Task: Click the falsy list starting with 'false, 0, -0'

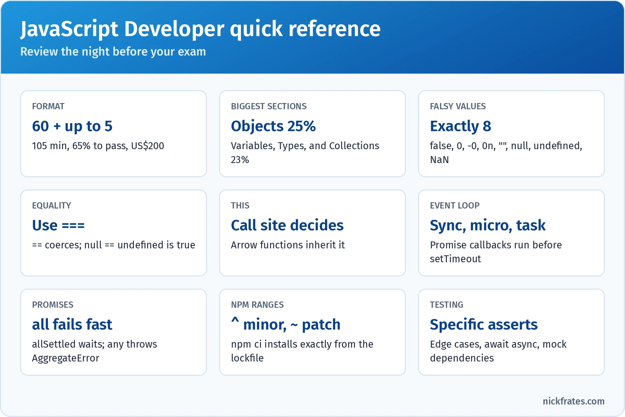Action: point(506,153)
